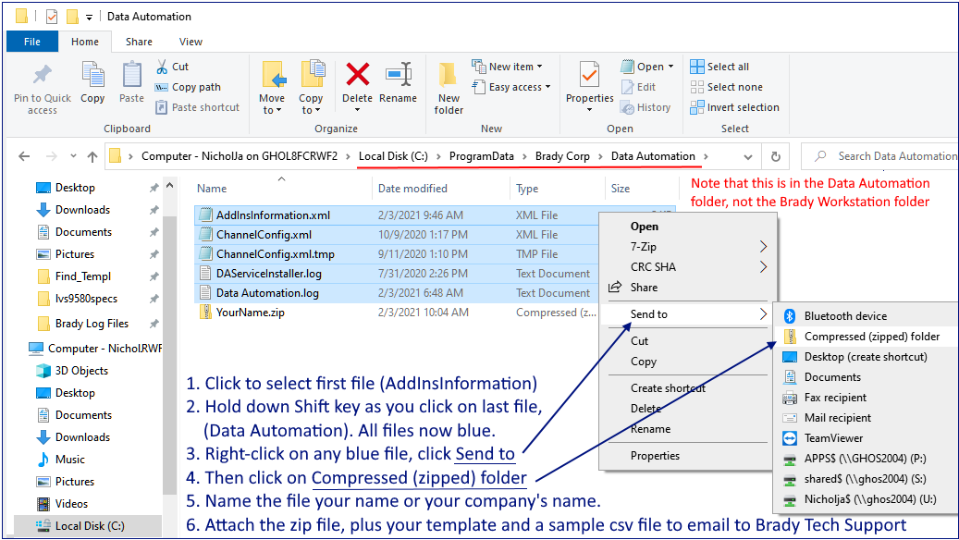The width and height of the screenshot is (959, 540).
Task: Click Brady Corp in the address bar
Action: click(x=562, y=156)
